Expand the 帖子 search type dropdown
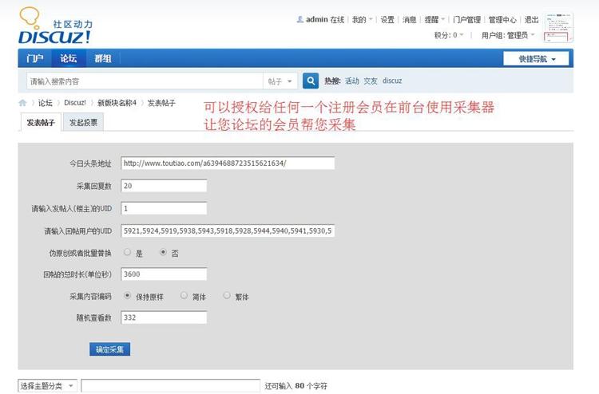Screen dimensions: 599x394 281,81
